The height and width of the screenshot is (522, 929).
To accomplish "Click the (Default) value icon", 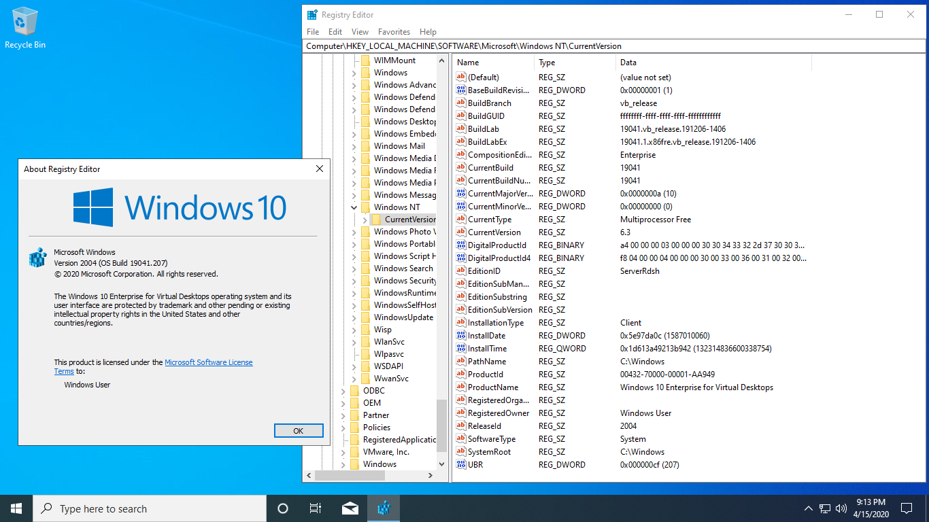I will point(461,77).
